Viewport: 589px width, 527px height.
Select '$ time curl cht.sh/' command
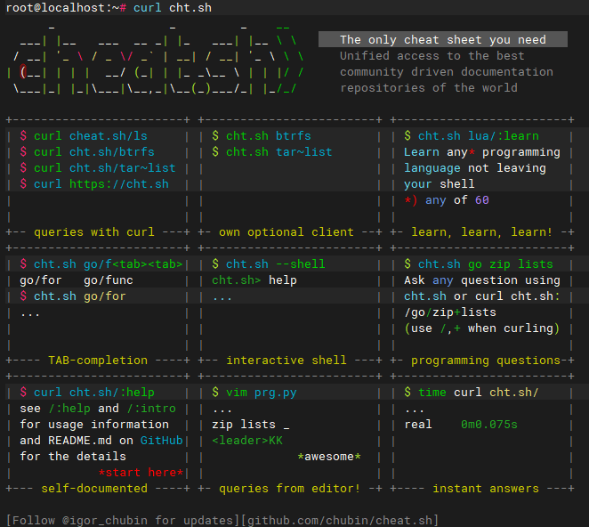[x=472, y=392]
